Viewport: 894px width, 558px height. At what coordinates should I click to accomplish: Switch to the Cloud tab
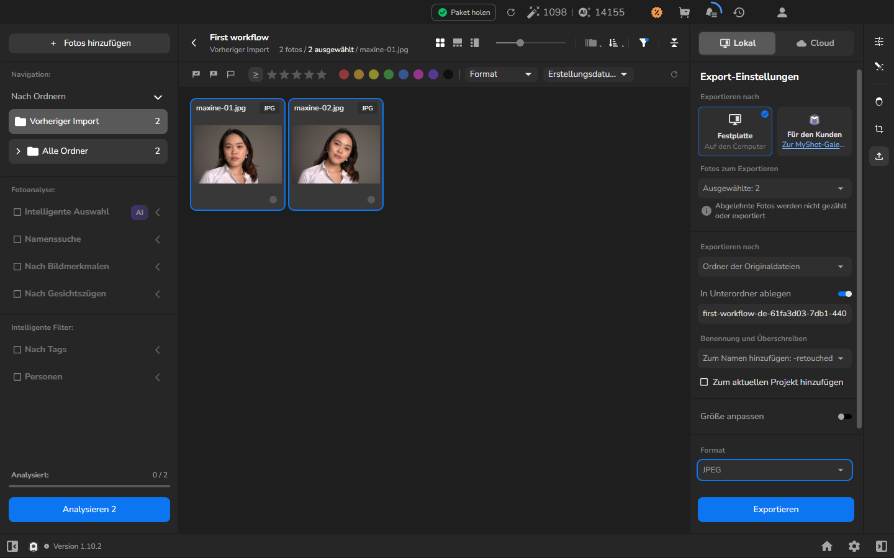tap(815, 43)
